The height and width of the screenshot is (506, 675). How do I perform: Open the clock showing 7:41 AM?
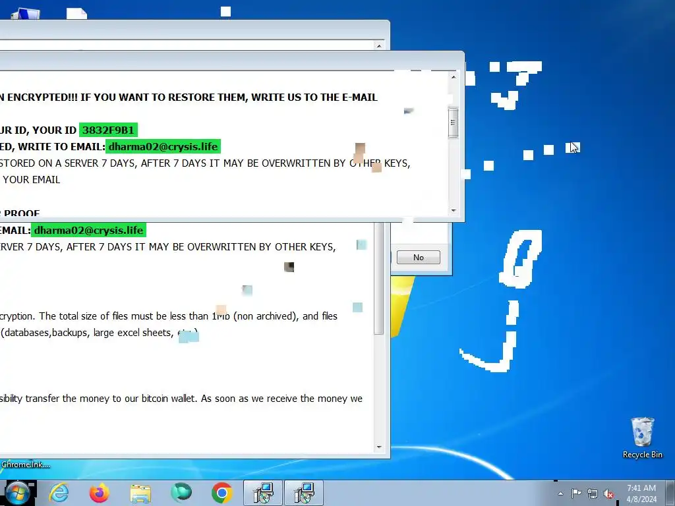[641, 488]
